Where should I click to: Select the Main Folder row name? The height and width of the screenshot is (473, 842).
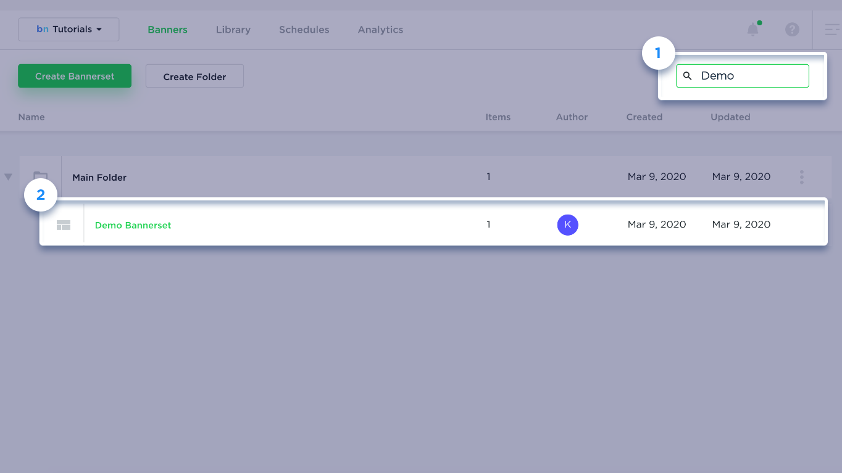pos(99,178)
